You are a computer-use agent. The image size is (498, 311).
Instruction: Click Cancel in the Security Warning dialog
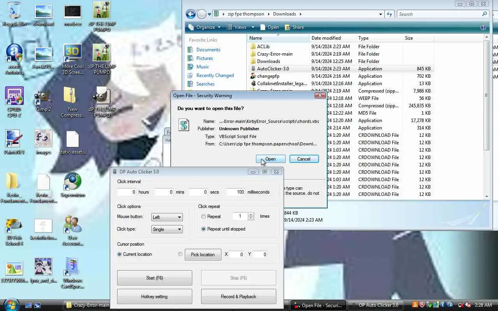tap(304, 159)
